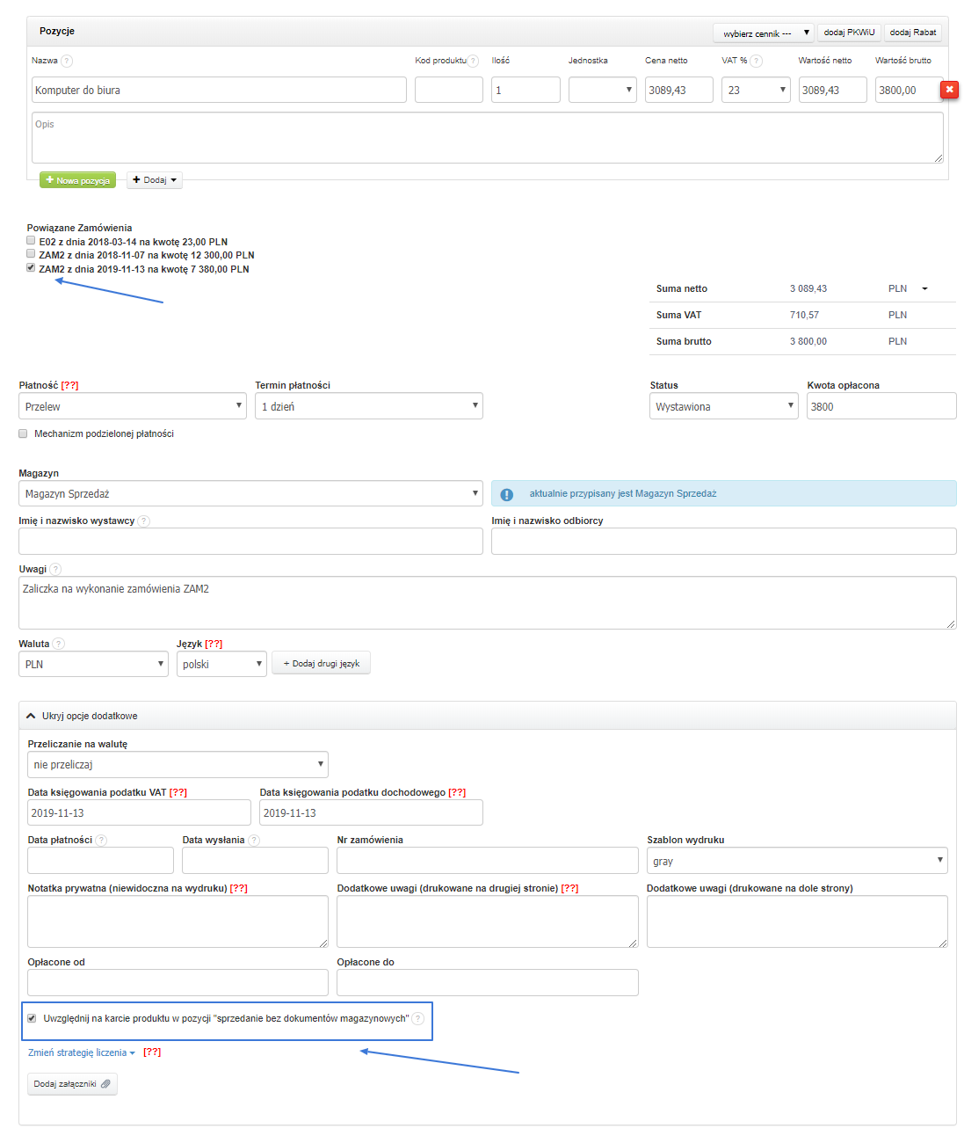The width and height of the screenshot is (964, 1136).
Task: Click Data księgowania podatku VAT field
Action: [x=139, y=812]
